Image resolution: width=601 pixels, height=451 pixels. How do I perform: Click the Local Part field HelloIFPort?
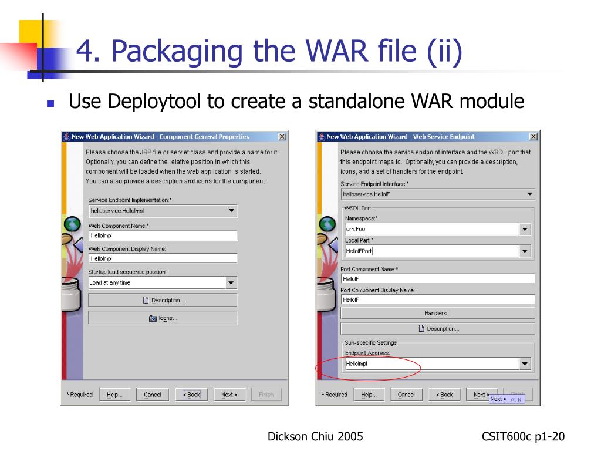click(432, 251)
